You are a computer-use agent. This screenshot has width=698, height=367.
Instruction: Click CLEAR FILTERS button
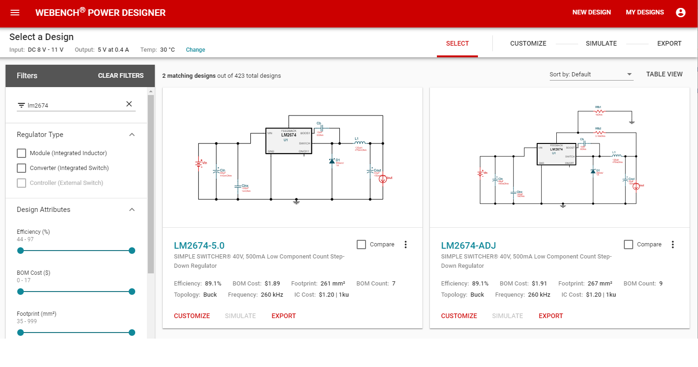coord(121,75)
